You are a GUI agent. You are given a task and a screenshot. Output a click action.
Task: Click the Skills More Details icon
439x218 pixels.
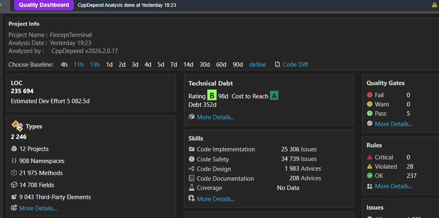pyautogui.click(x=191, y=198)
